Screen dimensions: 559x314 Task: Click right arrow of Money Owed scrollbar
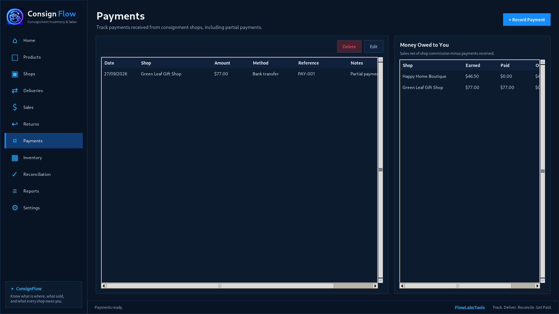537,286
